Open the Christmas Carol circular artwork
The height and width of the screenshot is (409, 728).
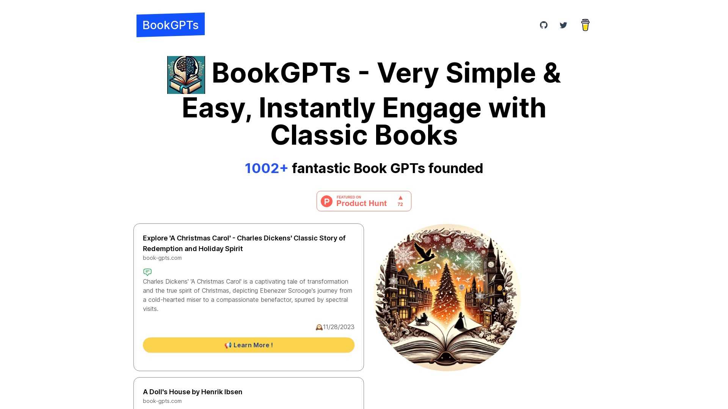click(x=447, y=297)
